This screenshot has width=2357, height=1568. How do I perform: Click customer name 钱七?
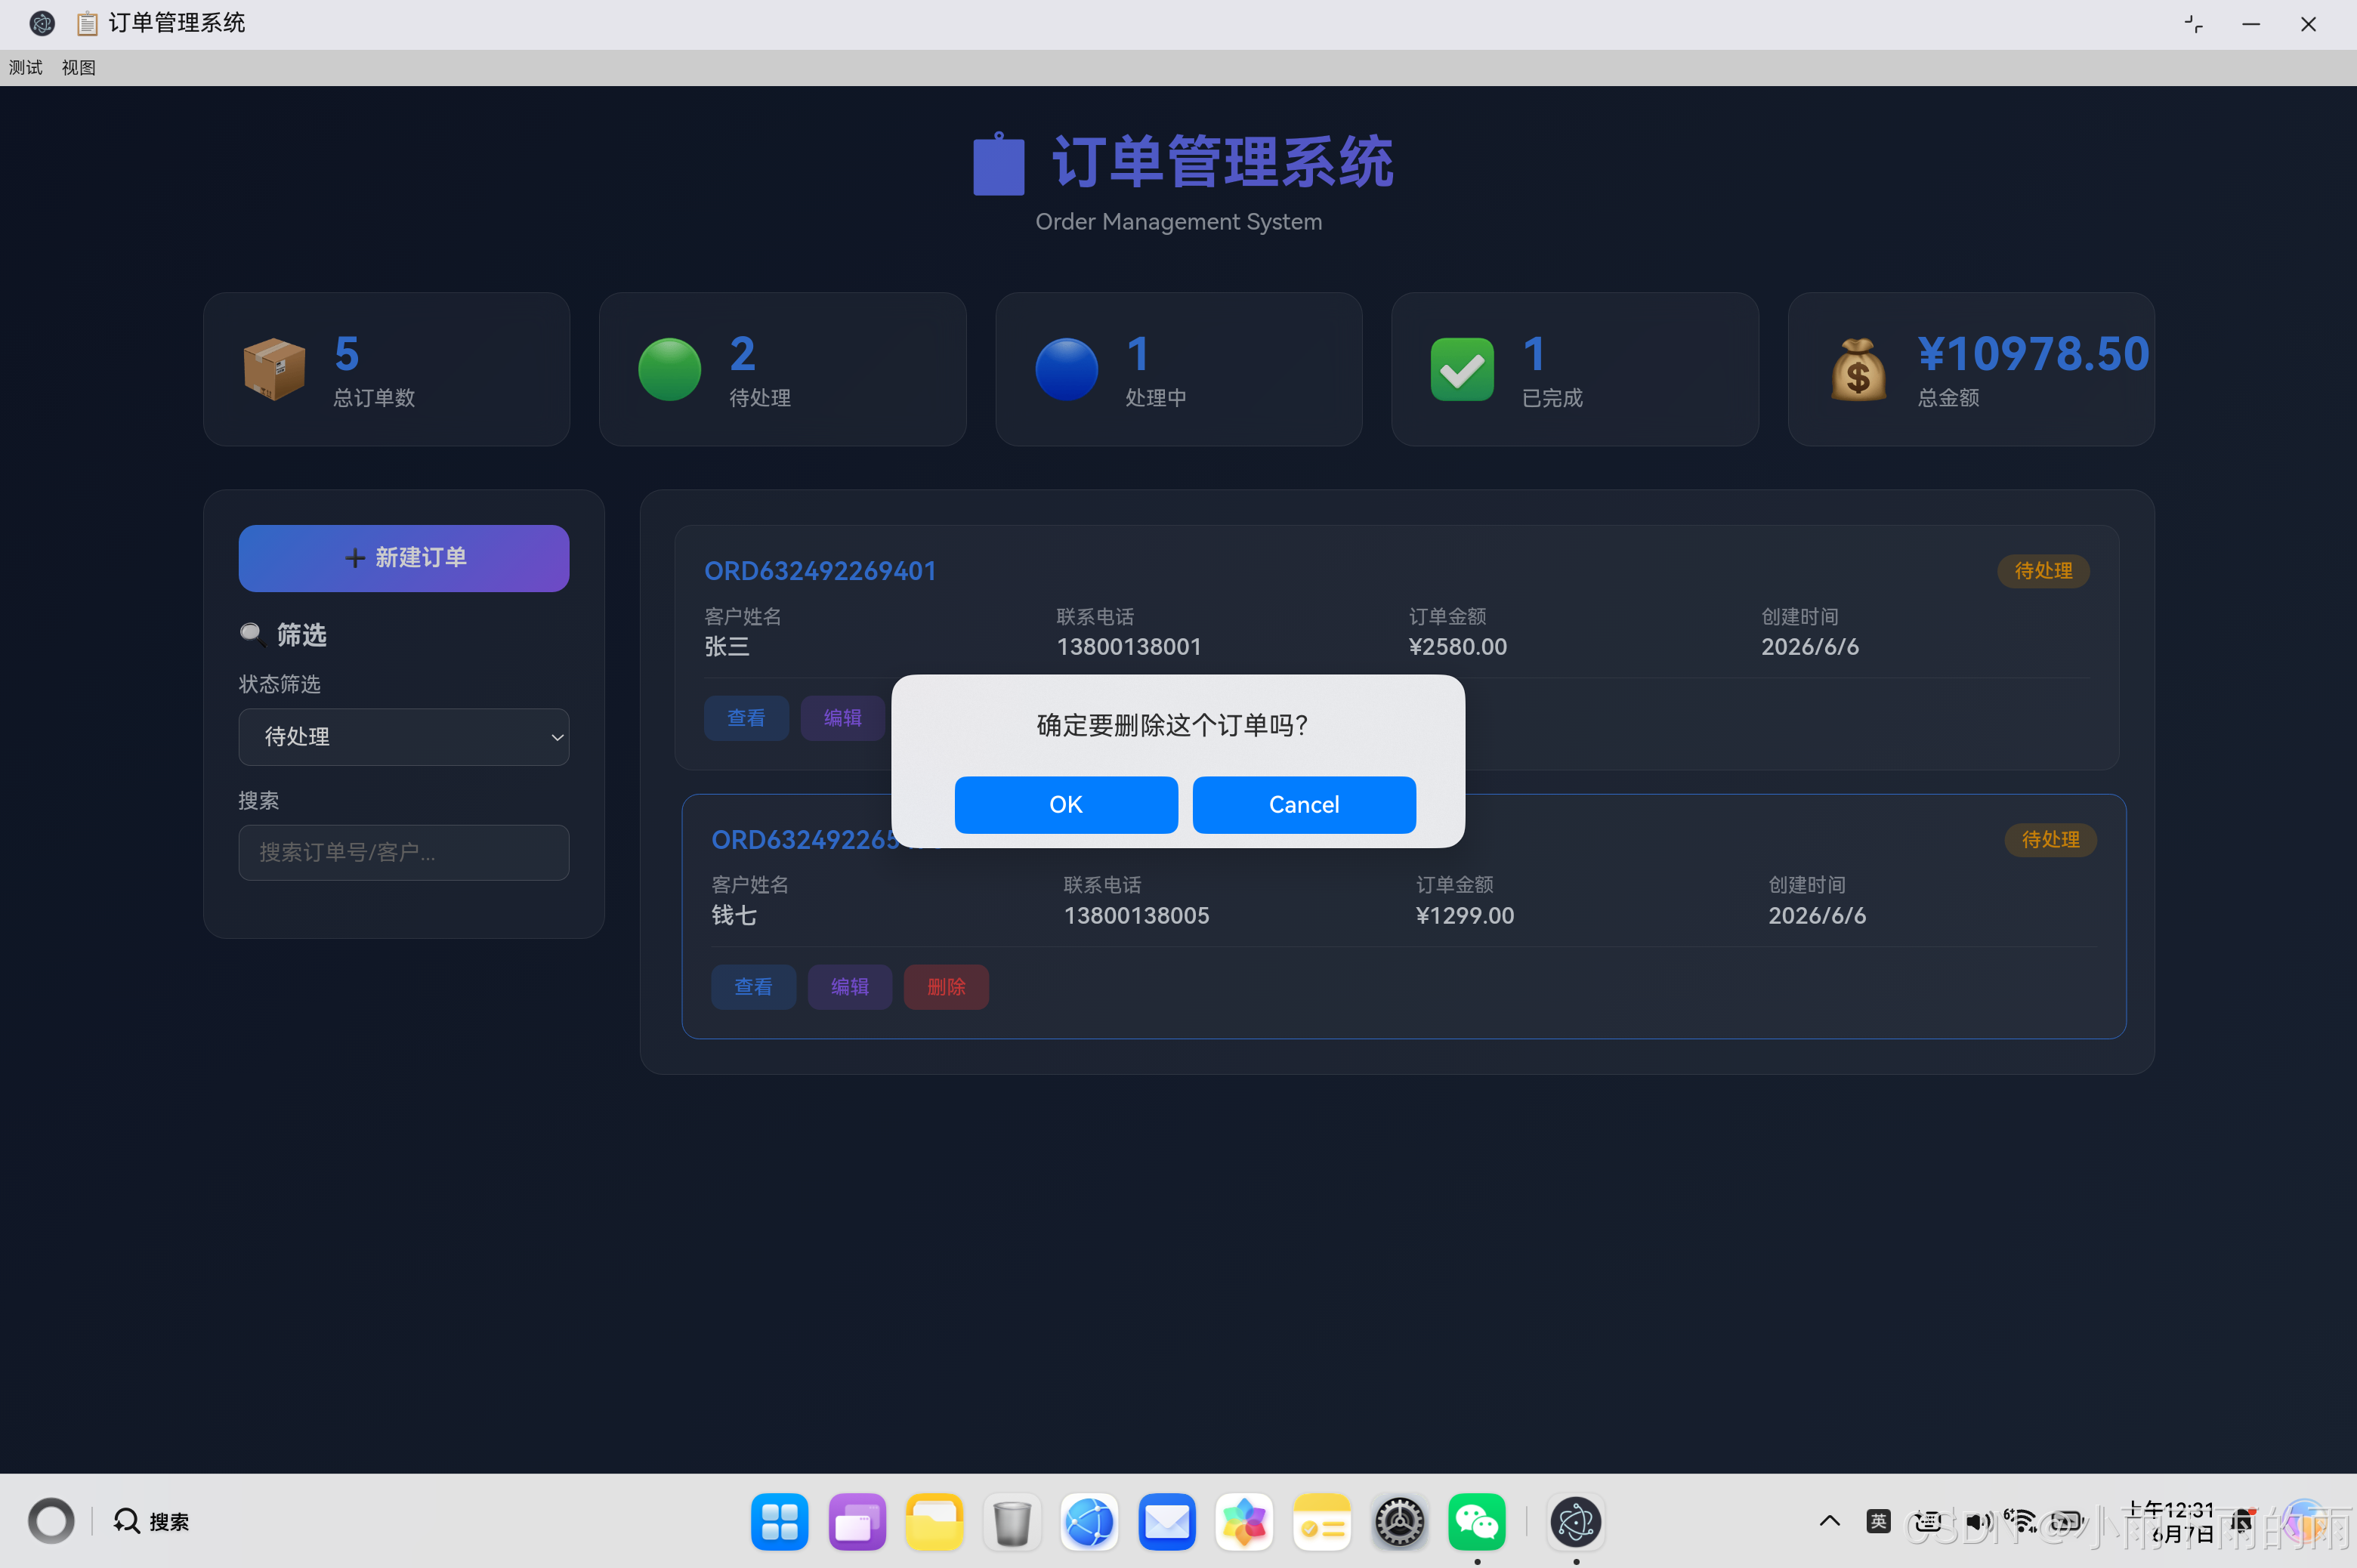coord(734,915)
